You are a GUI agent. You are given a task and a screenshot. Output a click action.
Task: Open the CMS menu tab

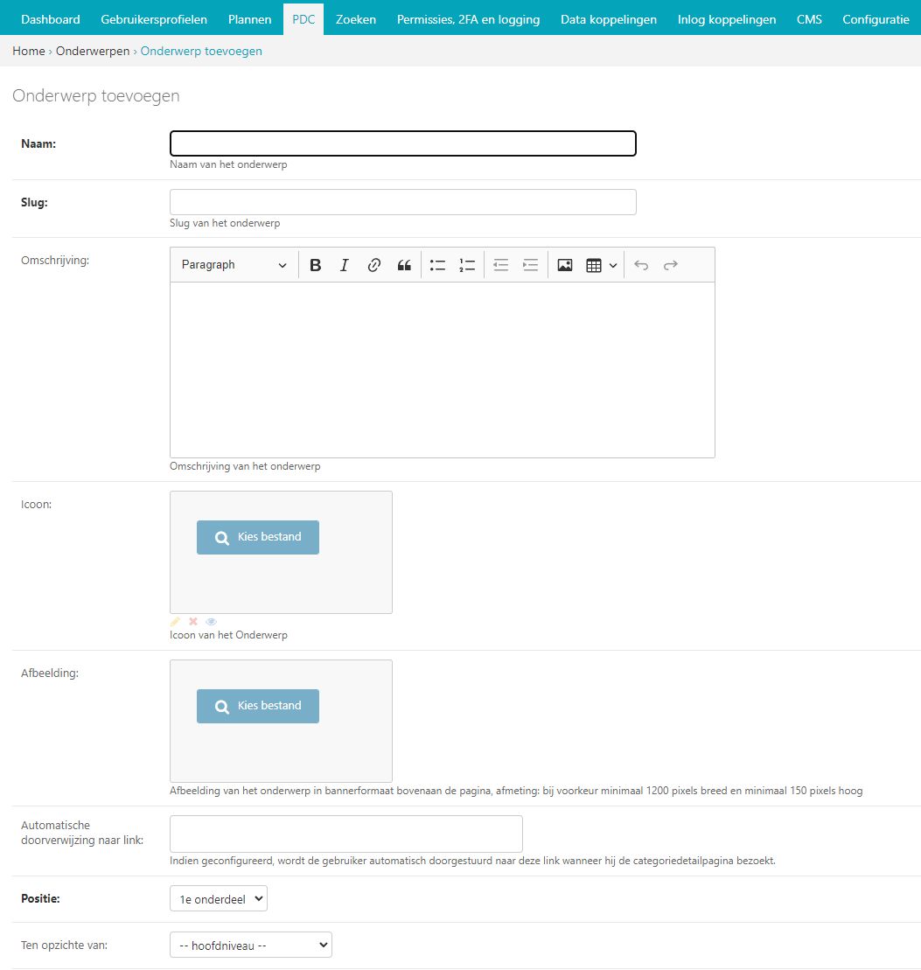tap(809, 19)
